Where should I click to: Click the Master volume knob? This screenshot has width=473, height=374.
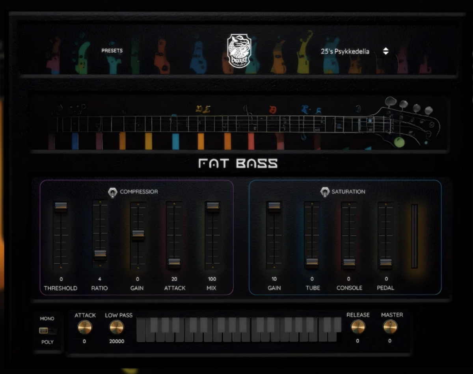(x=390, y=326)
